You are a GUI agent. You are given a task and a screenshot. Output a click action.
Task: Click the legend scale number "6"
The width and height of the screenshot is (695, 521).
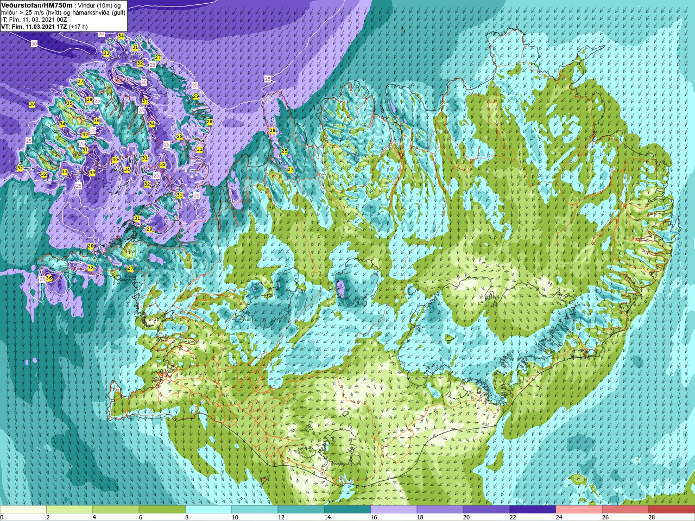[x=141, y=517]
